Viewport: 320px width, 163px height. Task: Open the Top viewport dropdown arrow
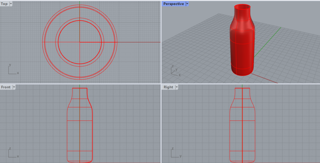(x=11, y=4)
